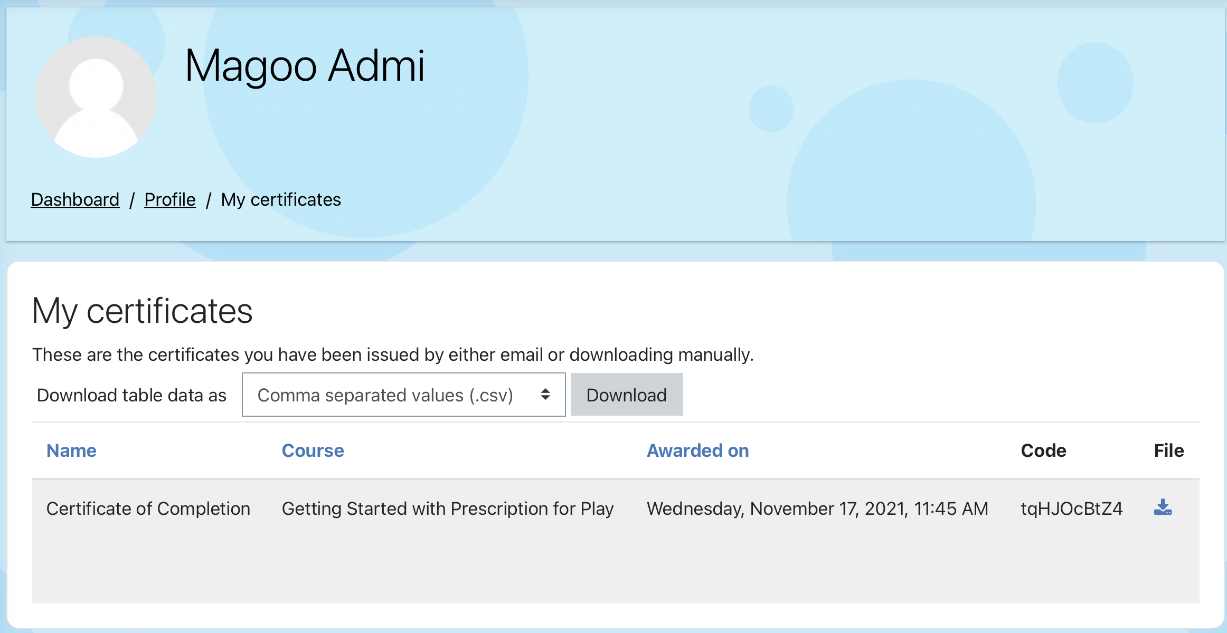Sort table by Name column

(71, 450)
